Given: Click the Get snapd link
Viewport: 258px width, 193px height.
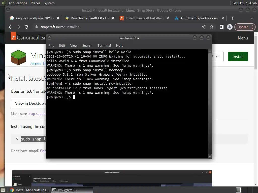Looking at the screenshot, I should click(x=43, y=151).
